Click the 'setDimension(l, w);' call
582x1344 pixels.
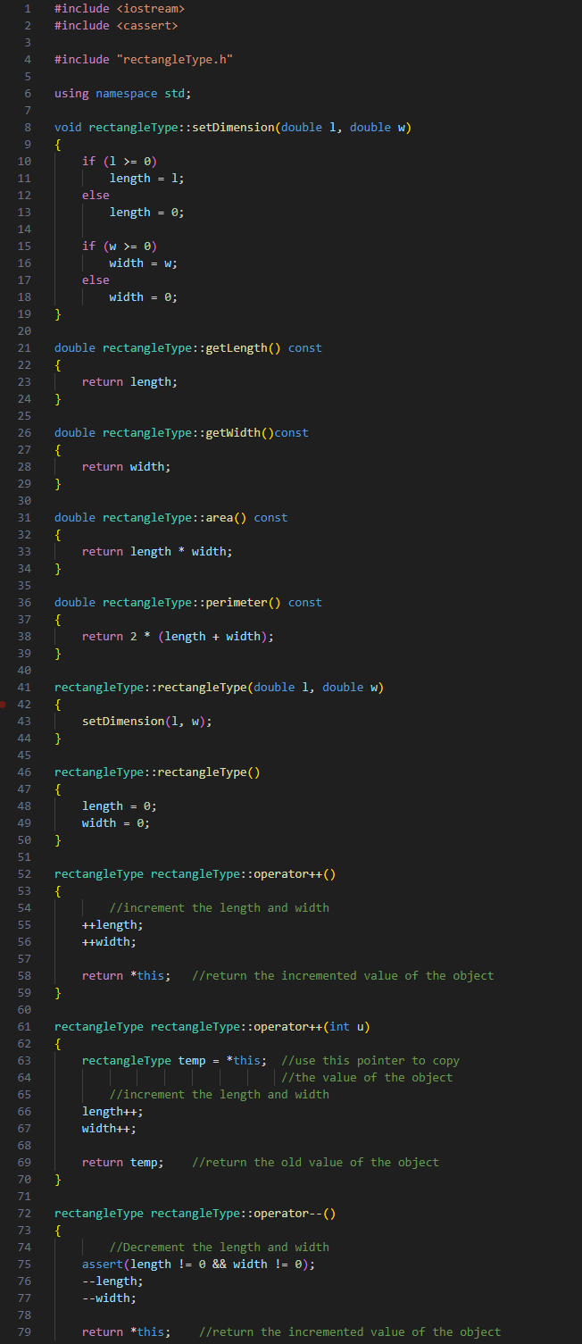coord(147,721)
